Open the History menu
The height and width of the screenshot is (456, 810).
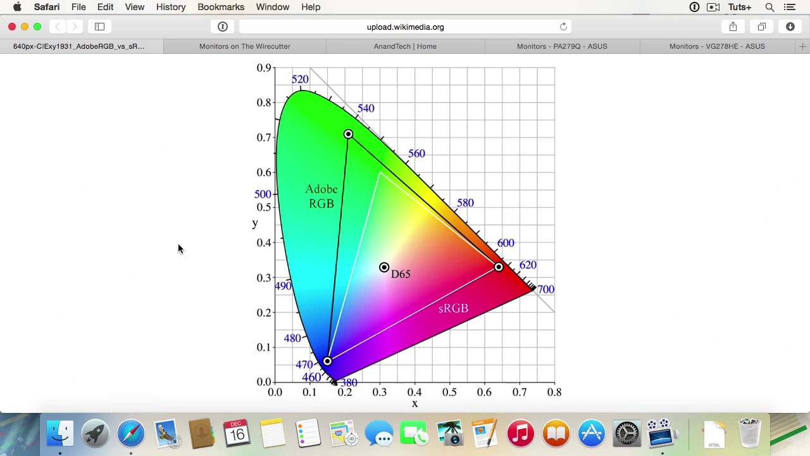171,7
